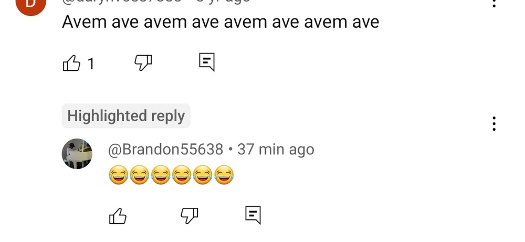Screen dimensions: 525x242
Task: Click the third laughing emoji in reply
Action: [x=161, y=175]
